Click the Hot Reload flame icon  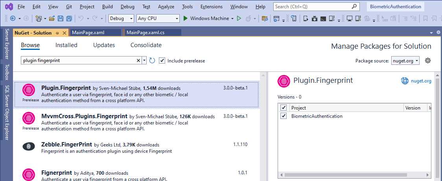[249, 18]
